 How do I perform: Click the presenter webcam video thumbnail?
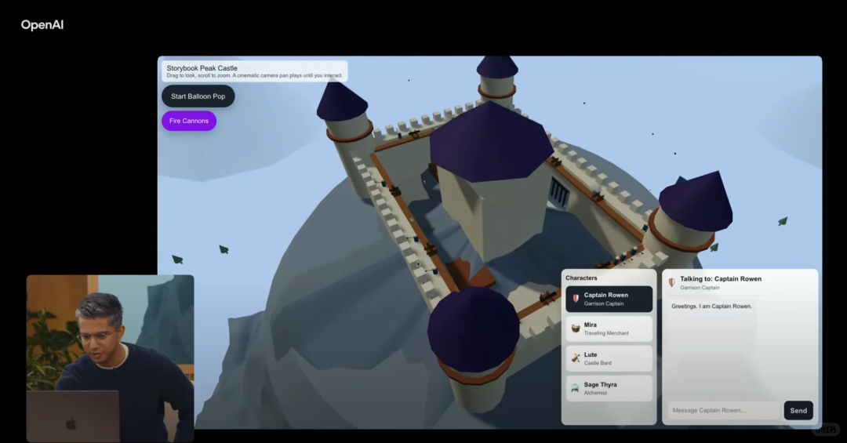click(110, 358)
